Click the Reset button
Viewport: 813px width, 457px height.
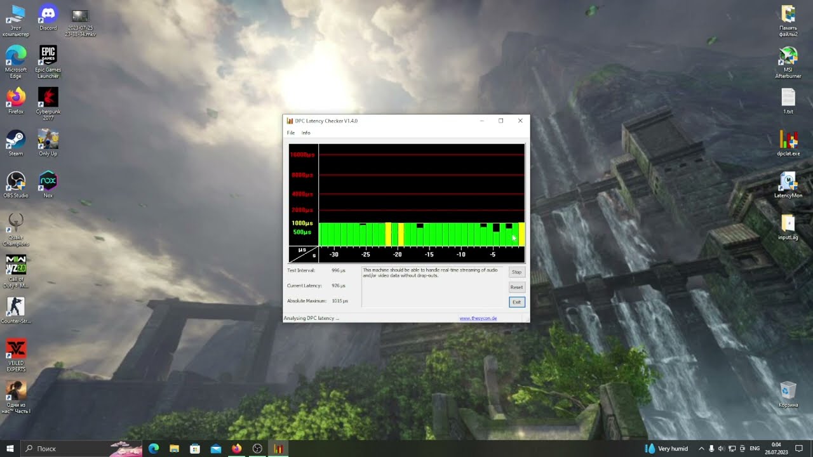point(516,287)
